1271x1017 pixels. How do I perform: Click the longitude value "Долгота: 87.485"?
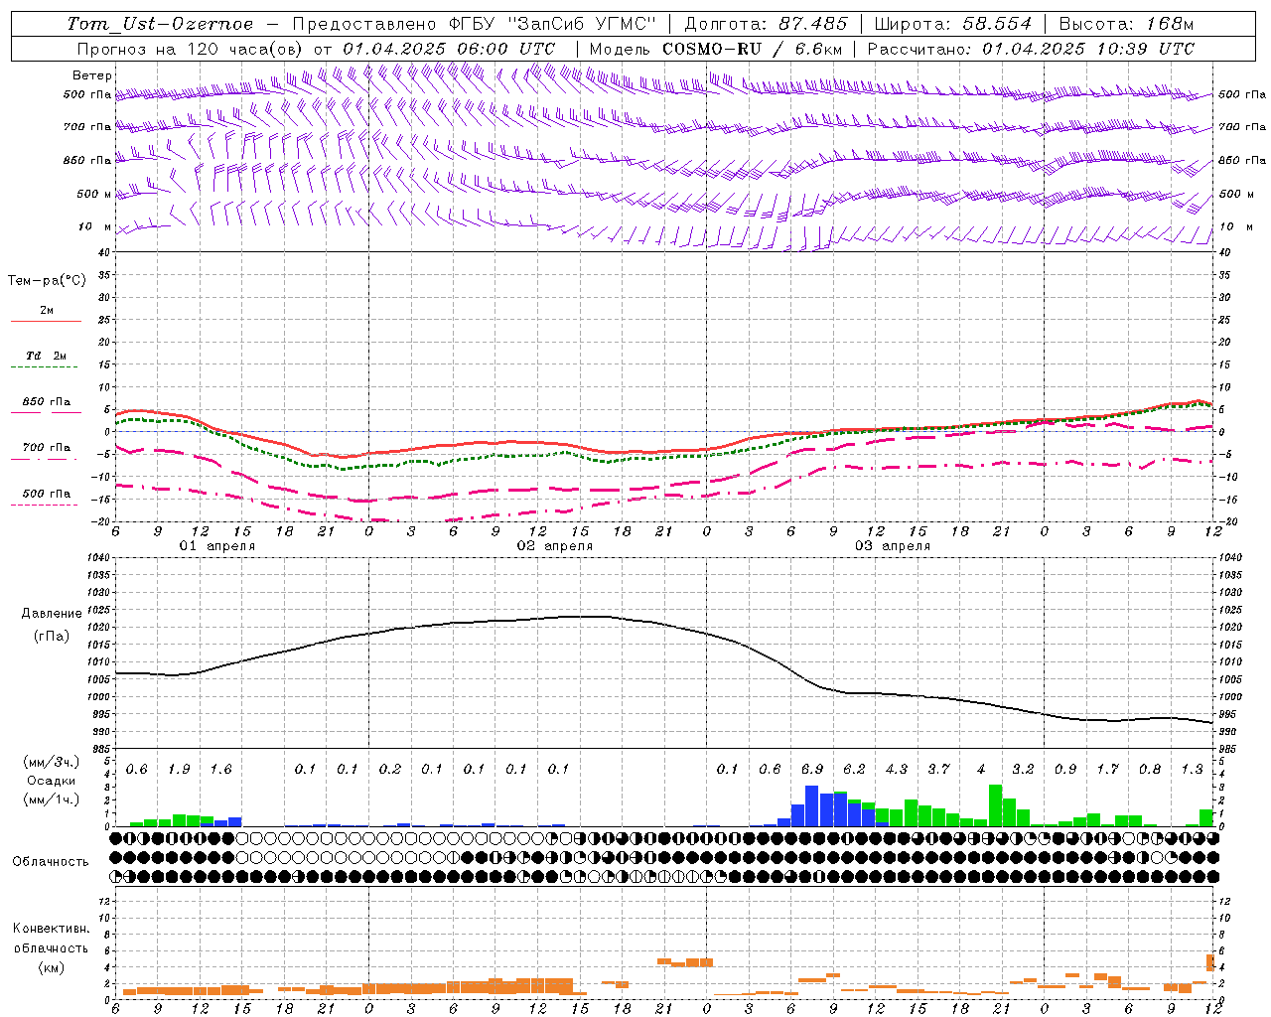point(767,24)
